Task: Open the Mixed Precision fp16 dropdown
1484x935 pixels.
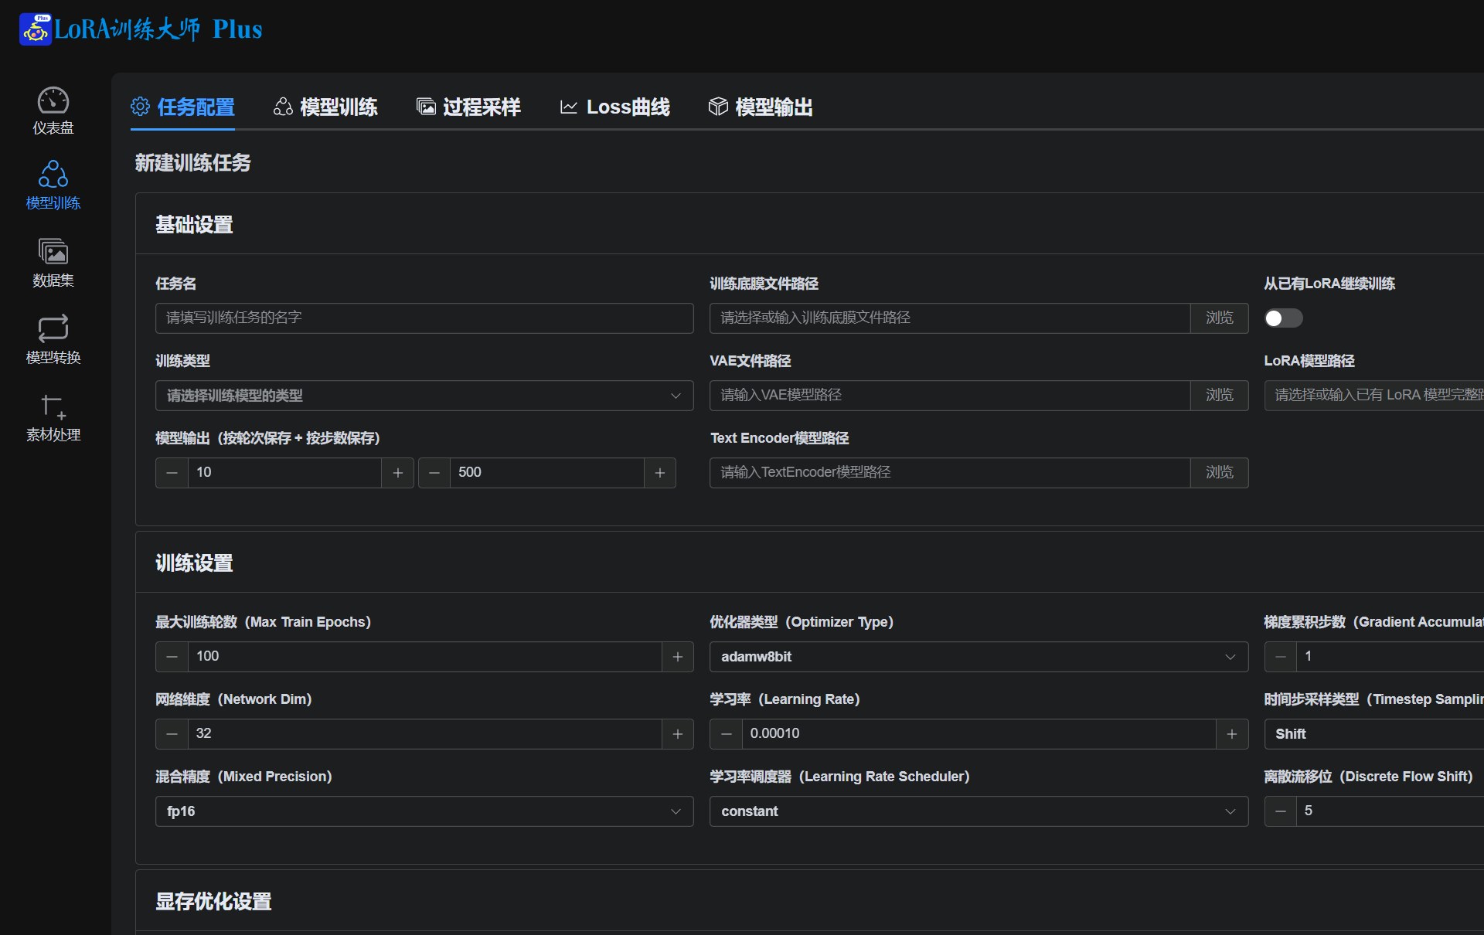Action: click(424, 811)
